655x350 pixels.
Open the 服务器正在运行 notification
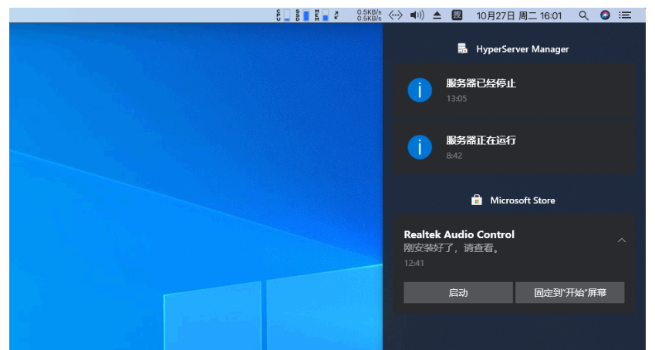click(x=514, y=147)
